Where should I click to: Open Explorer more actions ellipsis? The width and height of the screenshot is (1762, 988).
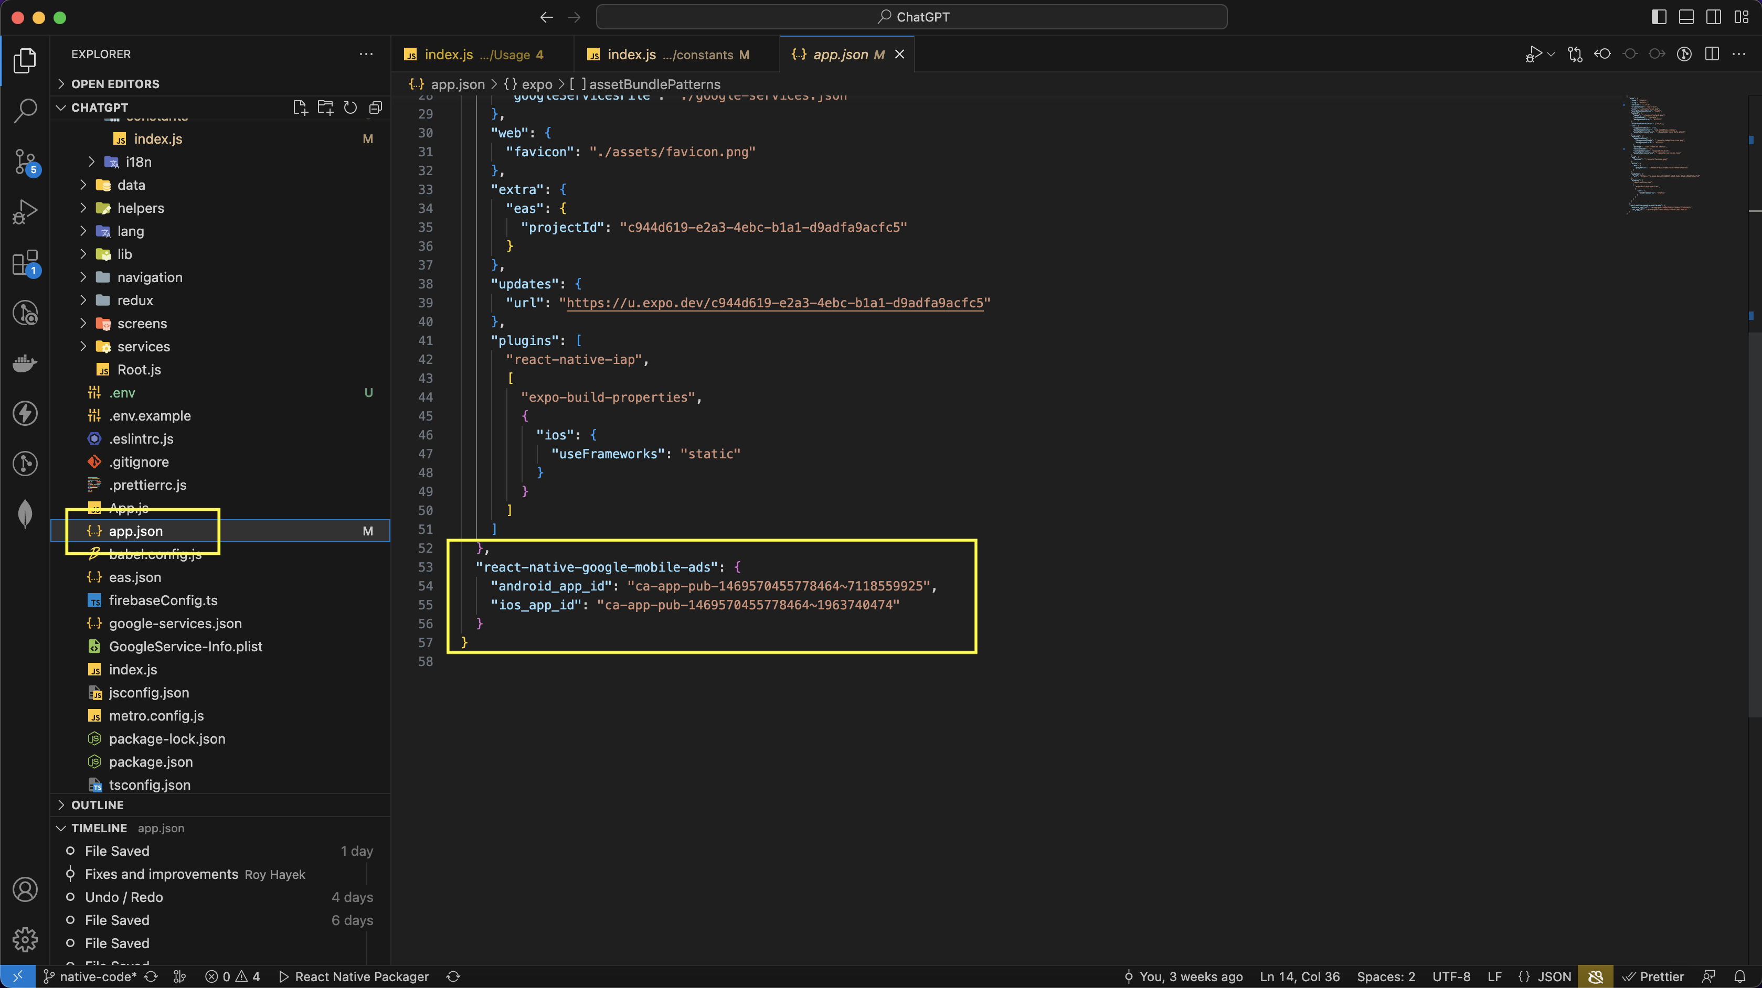point(366,54)
